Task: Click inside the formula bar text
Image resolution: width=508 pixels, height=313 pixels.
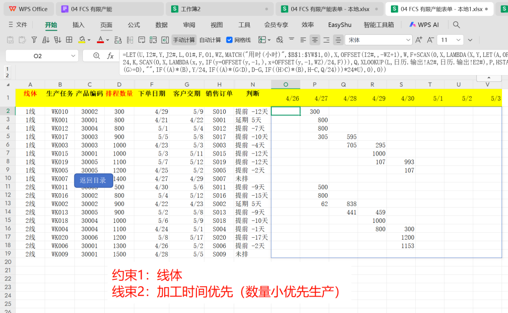Action: 314,62
